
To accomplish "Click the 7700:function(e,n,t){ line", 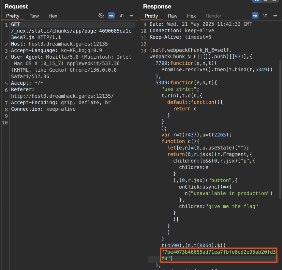I will (x=186, y=63).
